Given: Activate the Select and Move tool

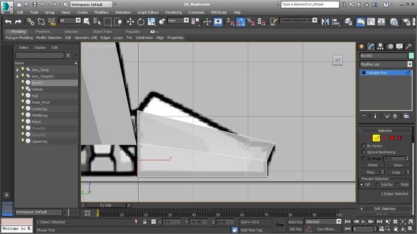Looking at the screenshot, I should 130,21.
